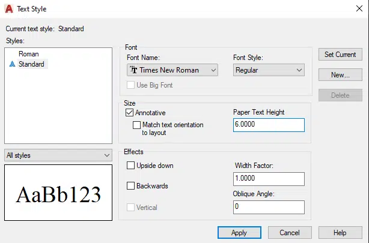Uncheck the Annotative checkbox
The height and width of the screenshot is (243, 369).
[129, 113]
